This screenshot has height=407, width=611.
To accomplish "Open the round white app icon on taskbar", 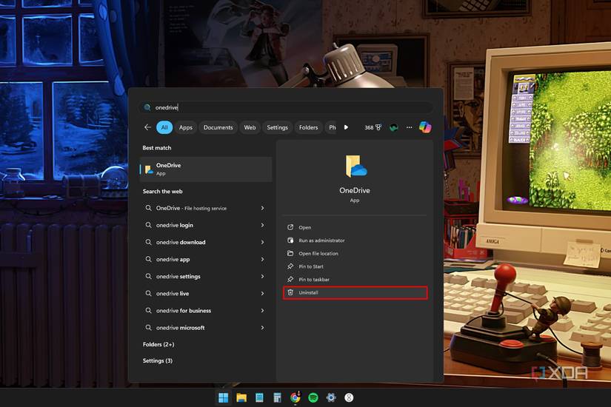I will pos(349,397).
